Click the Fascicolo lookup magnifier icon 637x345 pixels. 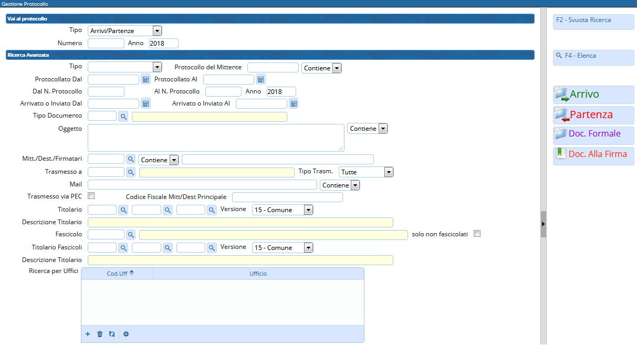click(x=131, y=235)
